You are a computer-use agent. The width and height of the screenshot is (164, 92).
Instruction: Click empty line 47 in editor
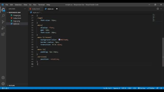pos(94,66)
